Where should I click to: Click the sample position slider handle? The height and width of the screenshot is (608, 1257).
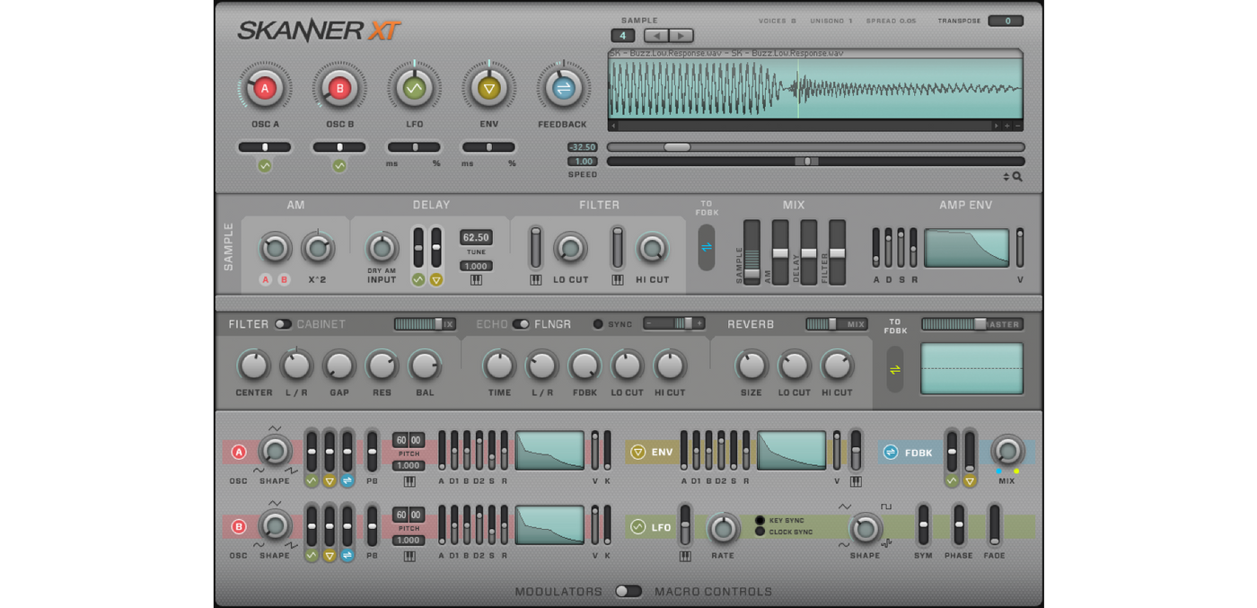click(677, 147)
